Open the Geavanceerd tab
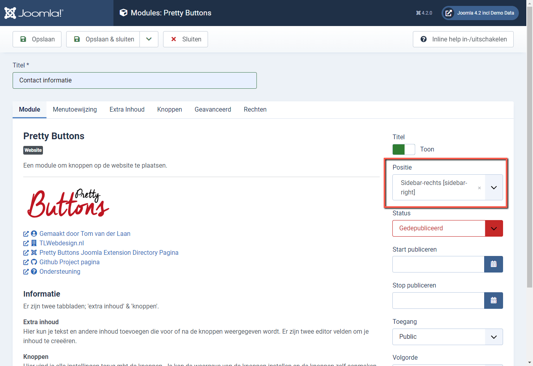This screenshot has height=366, width=533. tap(213, 109)
